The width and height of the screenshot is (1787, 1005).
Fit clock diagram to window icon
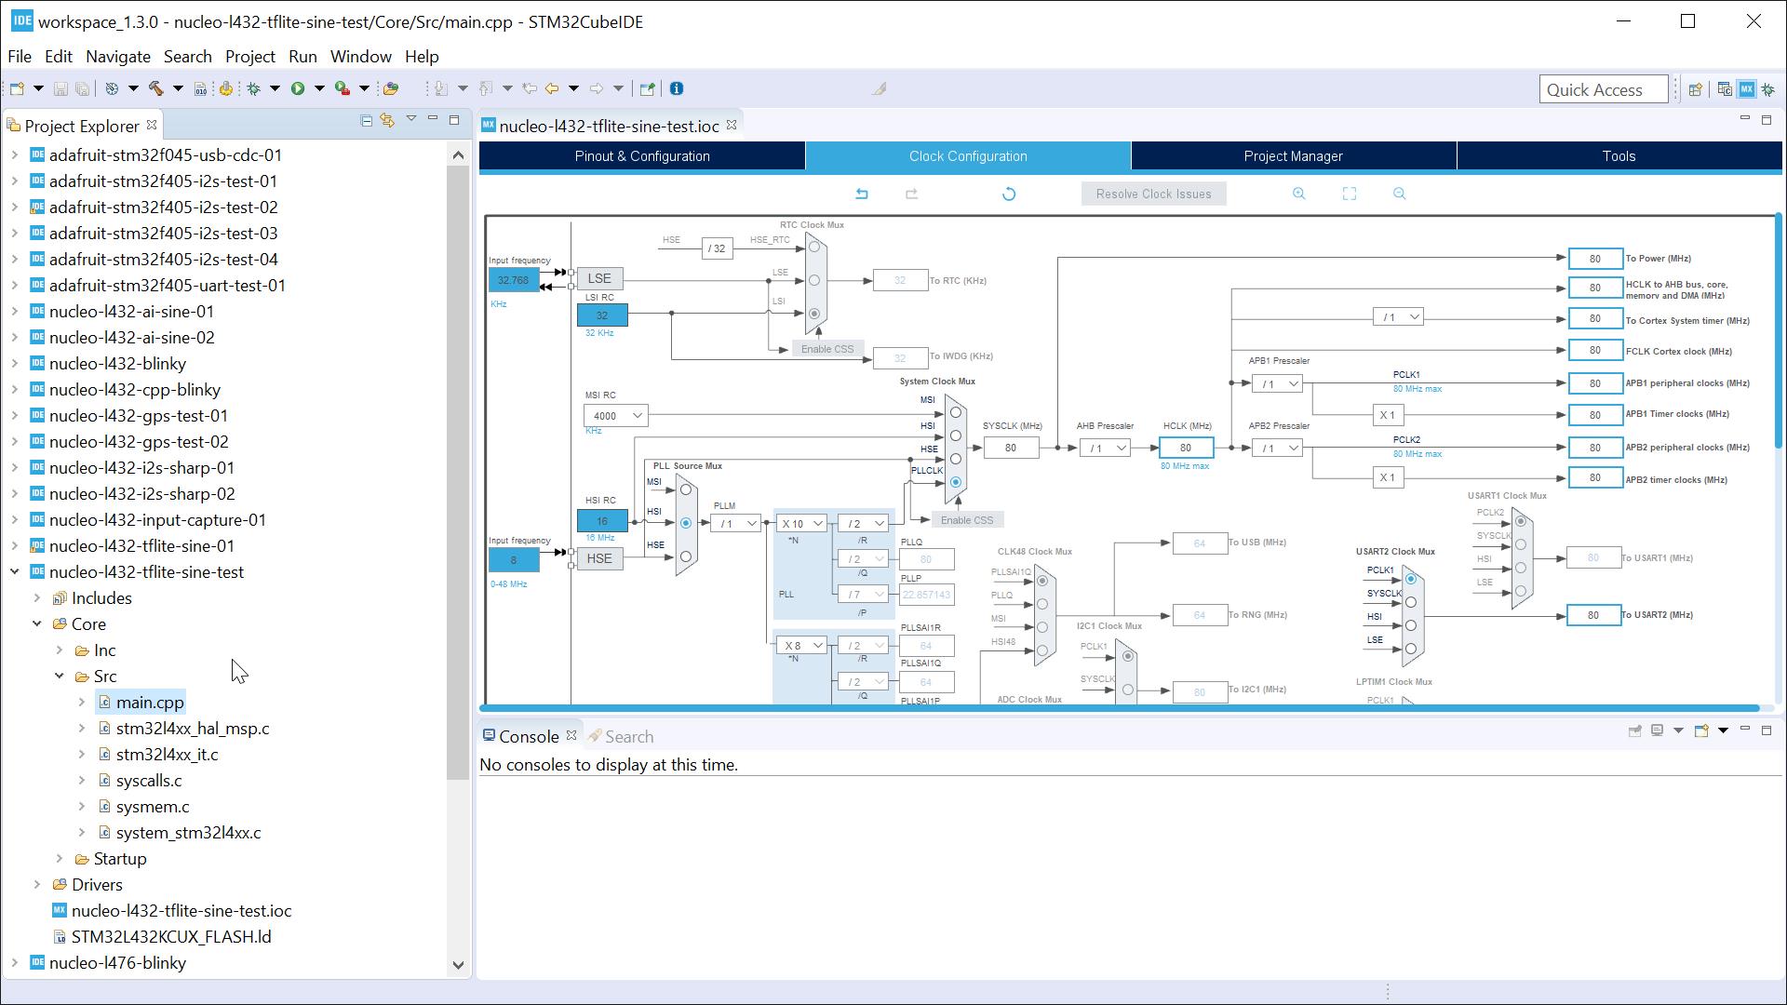[1350, 194]
